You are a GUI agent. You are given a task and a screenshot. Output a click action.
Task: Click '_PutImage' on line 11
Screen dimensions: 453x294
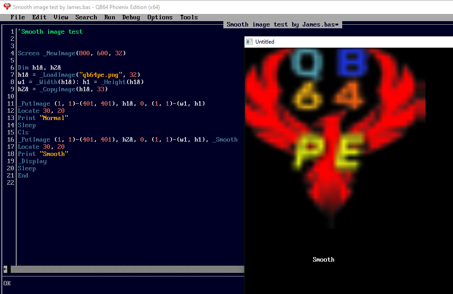pyautogui.click(x=34, y=103)
